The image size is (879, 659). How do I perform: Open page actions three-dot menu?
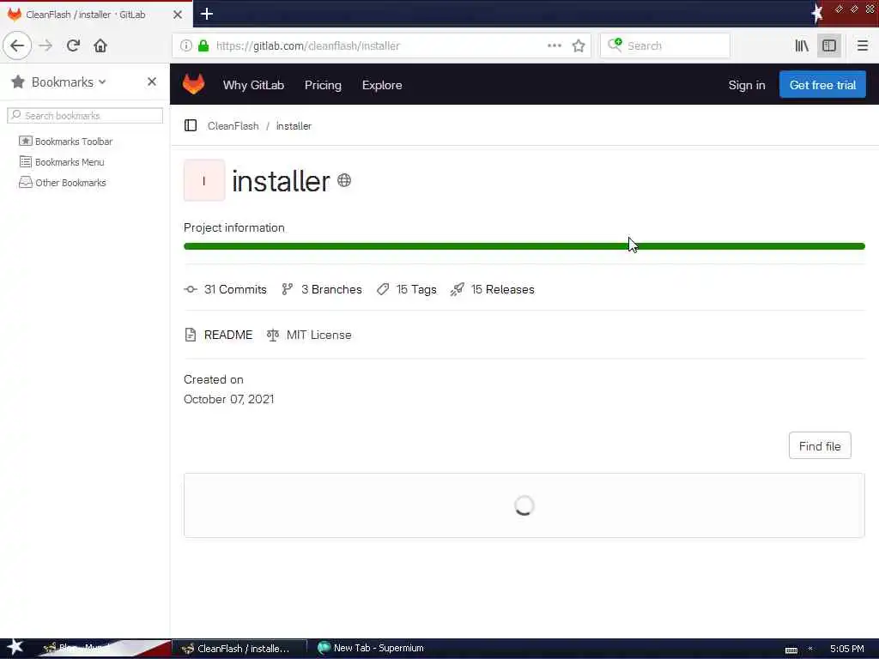[555, 45]
